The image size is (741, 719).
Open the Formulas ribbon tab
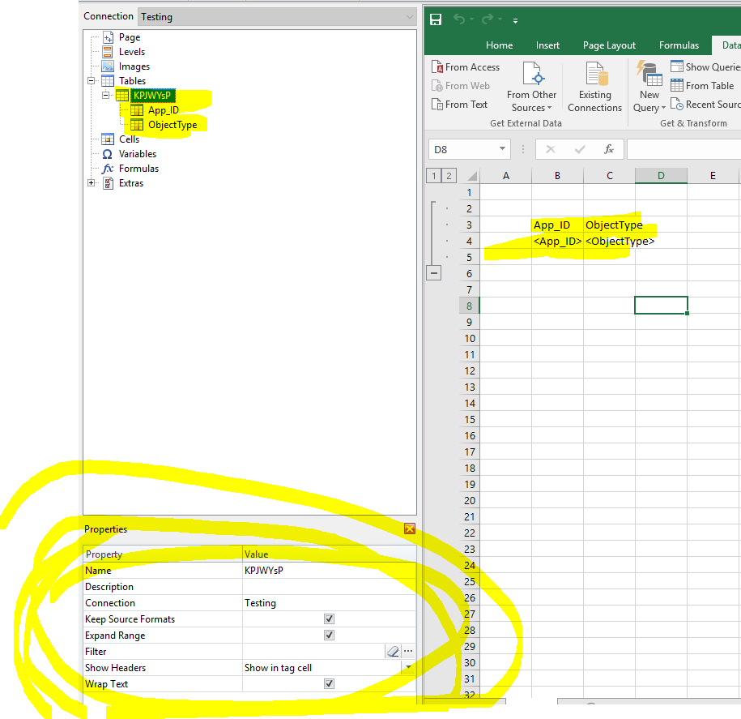point(679,45)
